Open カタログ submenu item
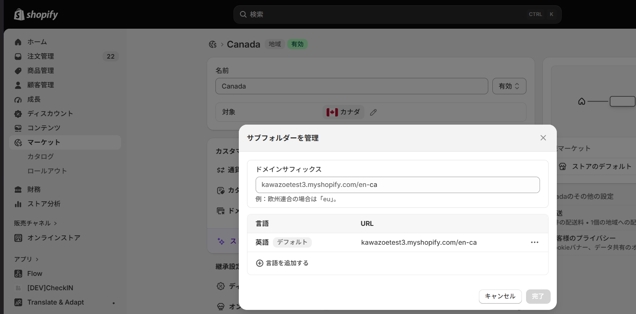Viewport: 636px width, 314px height. (x=41, y=157)
